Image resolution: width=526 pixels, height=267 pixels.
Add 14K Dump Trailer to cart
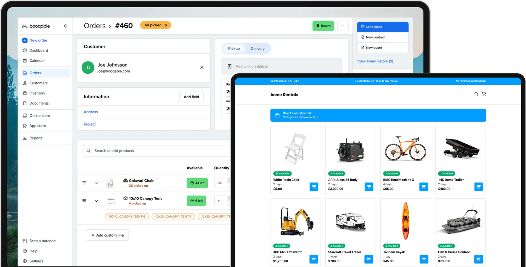coord(479,187)
